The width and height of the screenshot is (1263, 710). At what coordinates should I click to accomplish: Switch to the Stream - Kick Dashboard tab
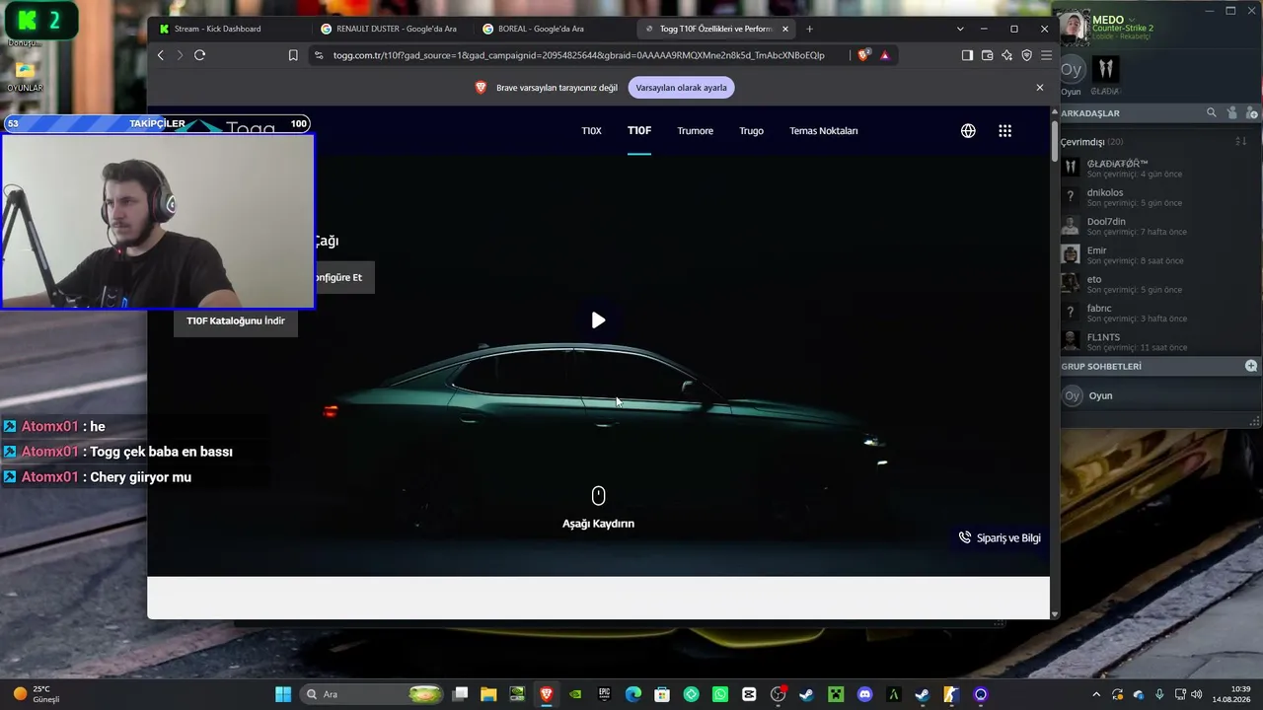pyautogui.click(x=230, y=29)
